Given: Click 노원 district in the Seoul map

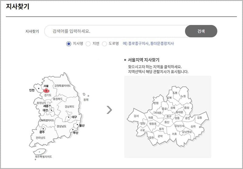Looking at the screenshot, I should (x=183, y=96).
